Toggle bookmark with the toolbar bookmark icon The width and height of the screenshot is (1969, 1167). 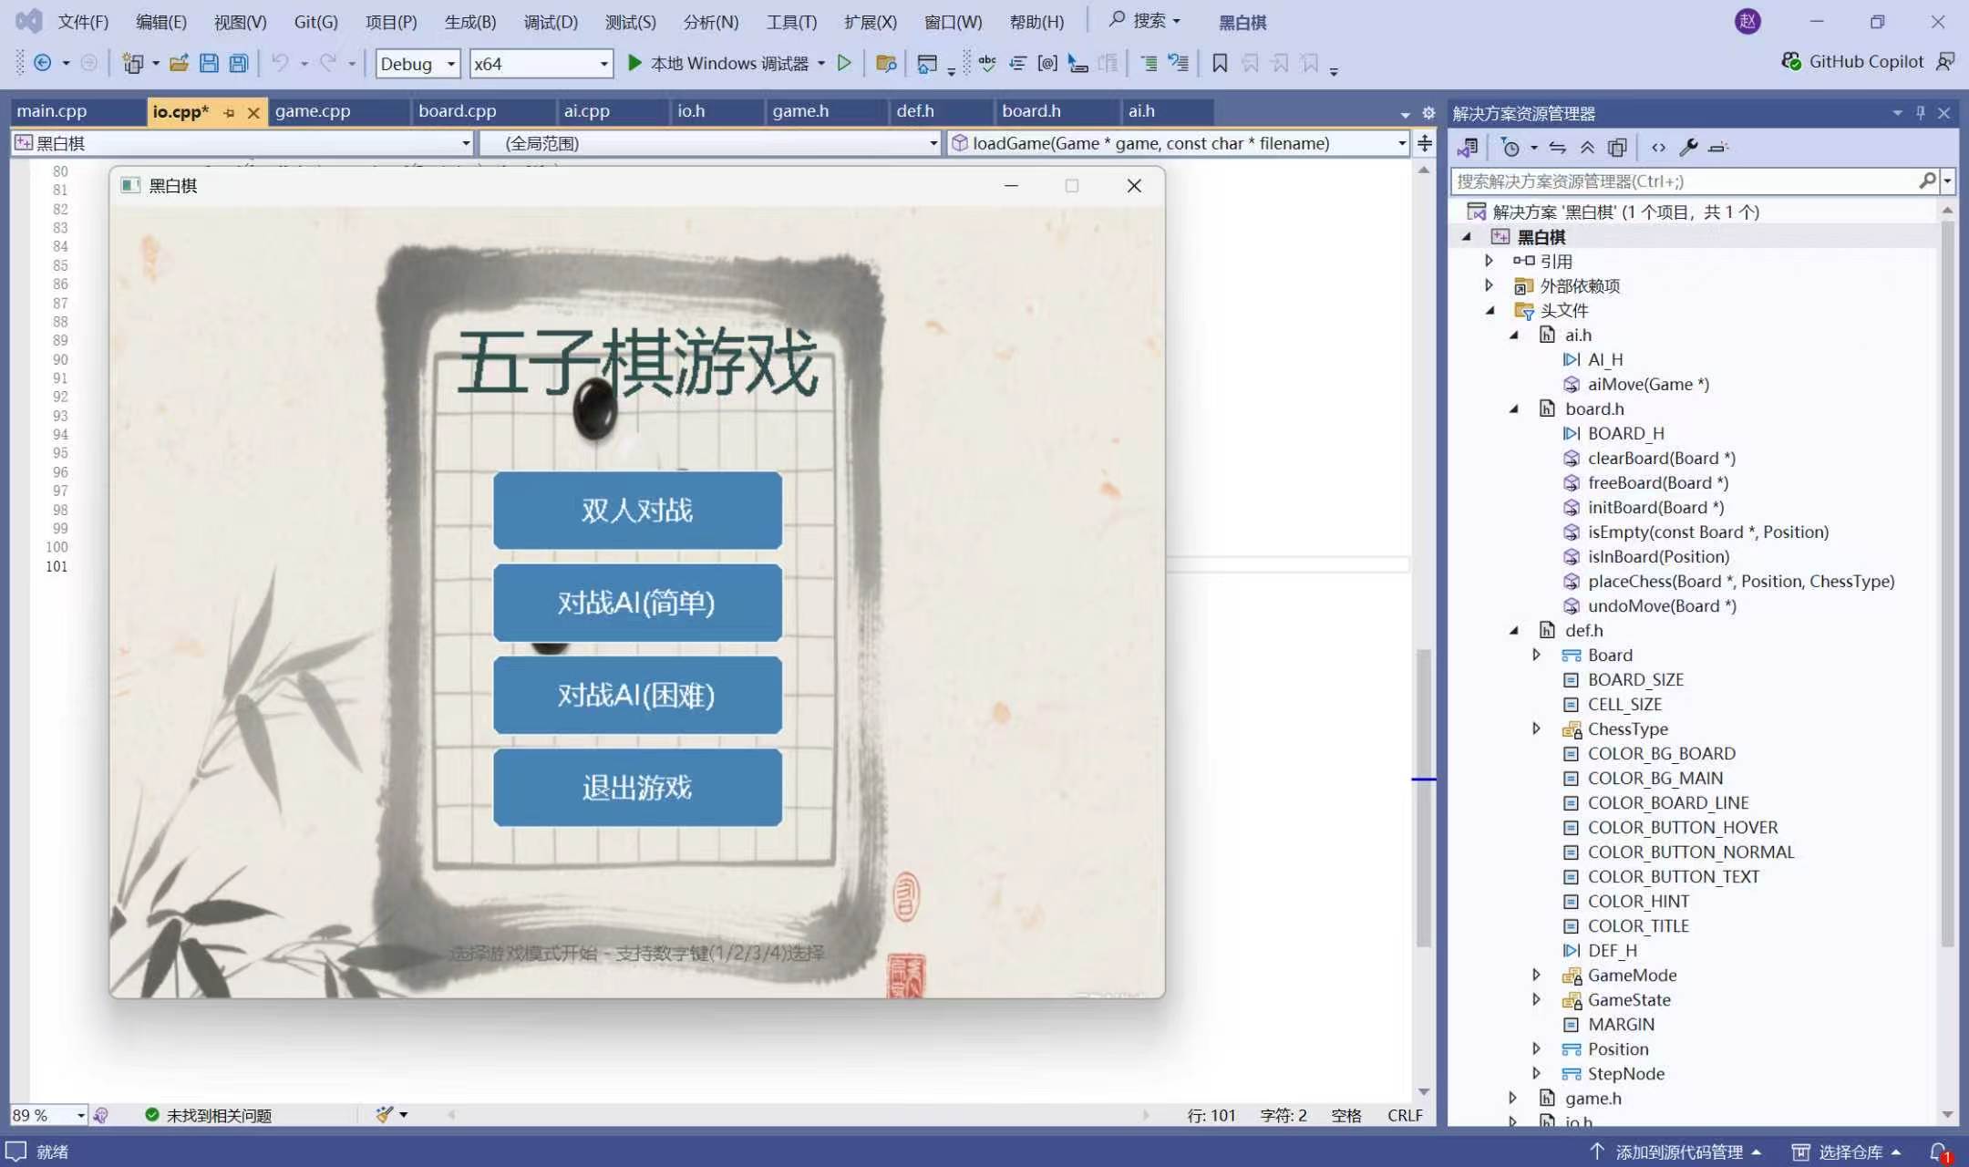tap(1220, 63)
